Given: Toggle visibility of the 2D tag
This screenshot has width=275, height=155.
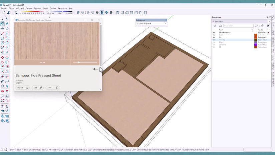Looking at the screenshot, I should 214,47.
